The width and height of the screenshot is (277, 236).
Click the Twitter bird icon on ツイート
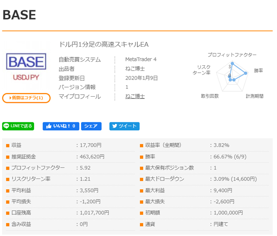[114, 126]
